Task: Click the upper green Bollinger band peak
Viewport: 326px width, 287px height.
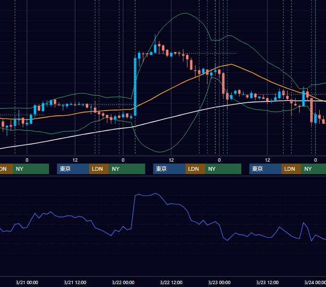Action: [x=185, y=13]
